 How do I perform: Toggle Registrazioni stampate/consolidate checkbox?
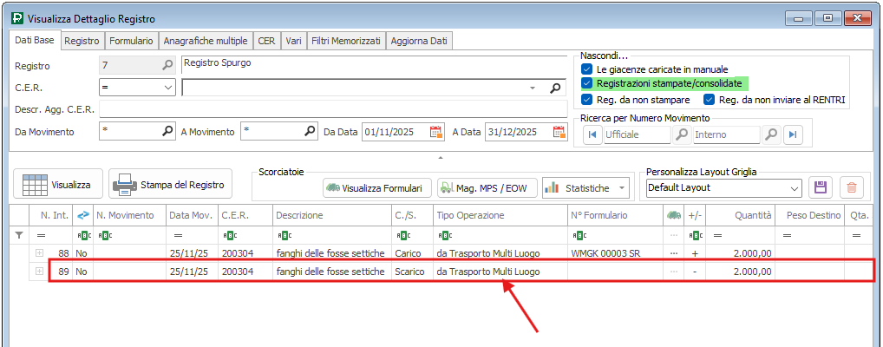pyautogui.click(x=587, y=84)
